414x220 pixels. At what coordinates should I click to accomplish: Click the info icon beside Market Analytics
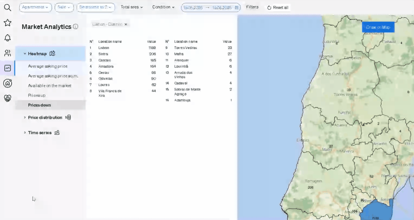tap(76, 26)
